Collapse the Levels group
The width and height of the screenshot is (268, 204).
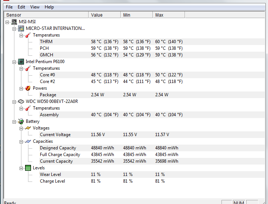[x=21, y=168]
